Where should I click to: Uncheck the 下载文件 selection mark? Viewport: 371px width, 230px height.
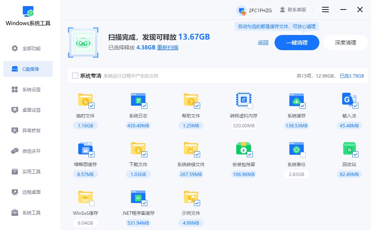point(145,154)
